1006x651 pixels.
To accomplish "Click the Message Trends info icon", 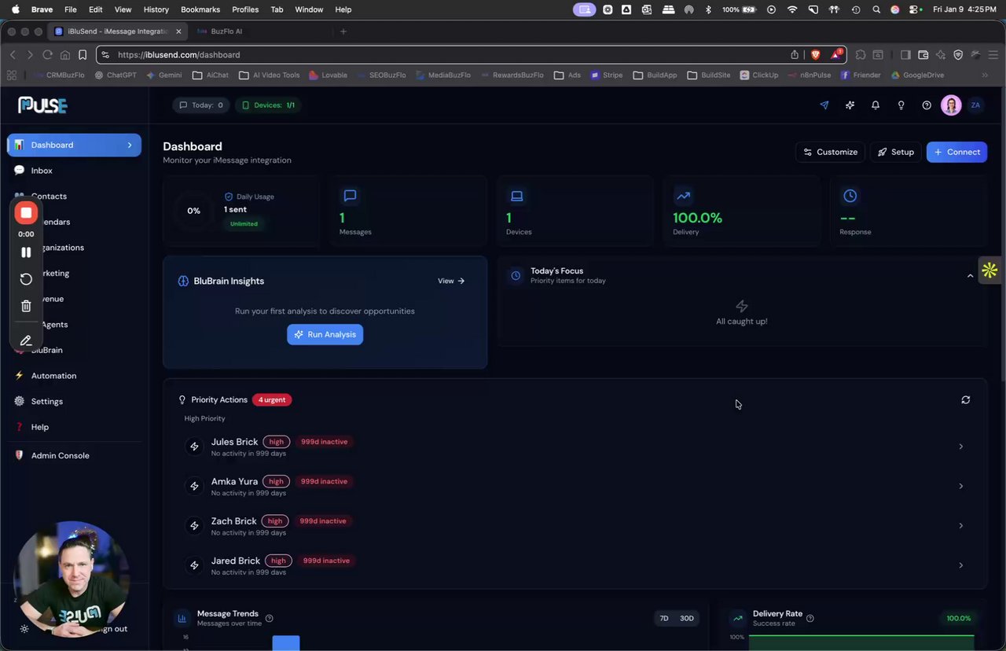I will pyautogui.click(x=270, y=618).
